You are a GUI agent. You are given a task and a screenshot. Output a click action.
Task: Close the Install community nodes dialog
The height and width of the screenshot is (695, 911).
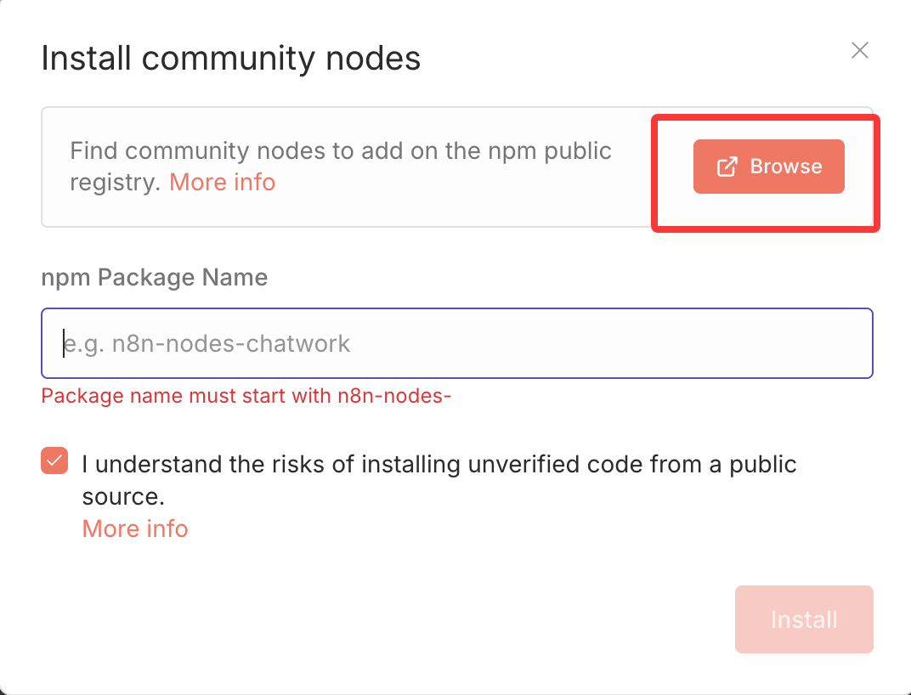[860, 51]
